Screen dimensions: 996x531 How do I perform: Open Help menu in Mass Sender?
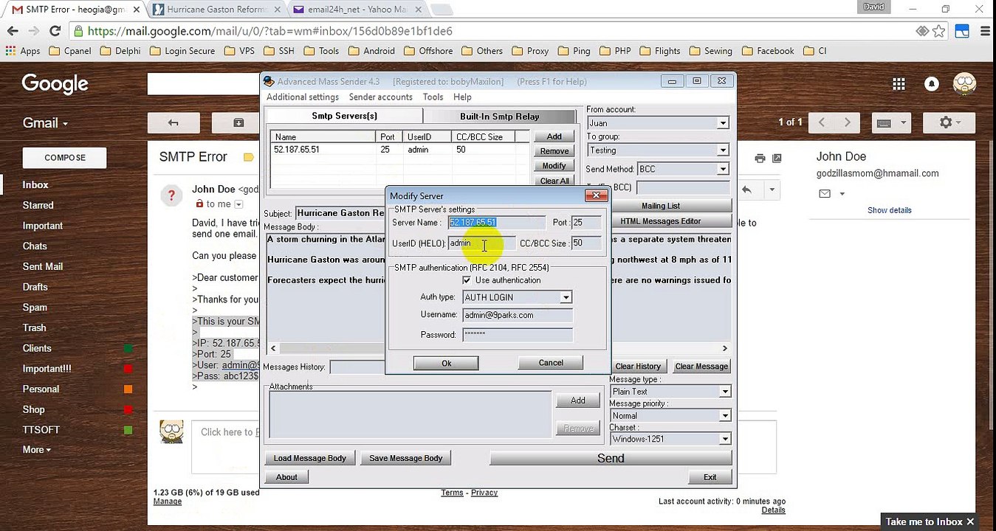point(462,97)
